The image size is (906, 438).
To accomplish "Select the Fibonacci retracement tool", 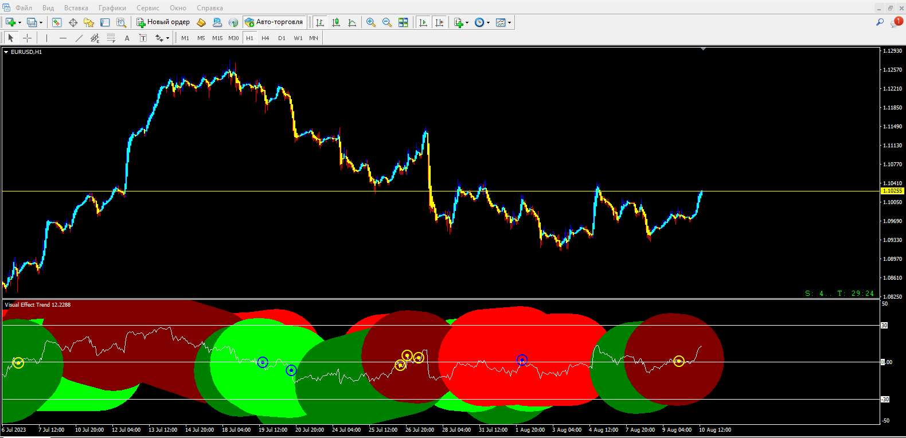I will [x=111, y=38].
